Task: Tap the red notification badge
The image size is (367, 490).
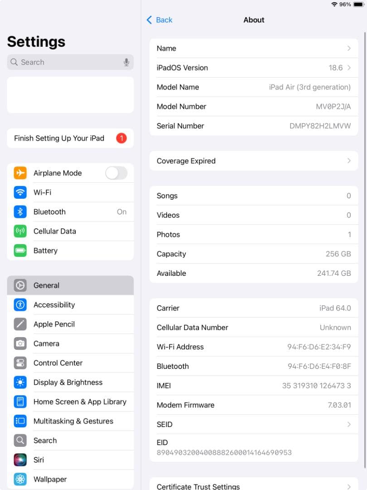Action: click(121, 138)
